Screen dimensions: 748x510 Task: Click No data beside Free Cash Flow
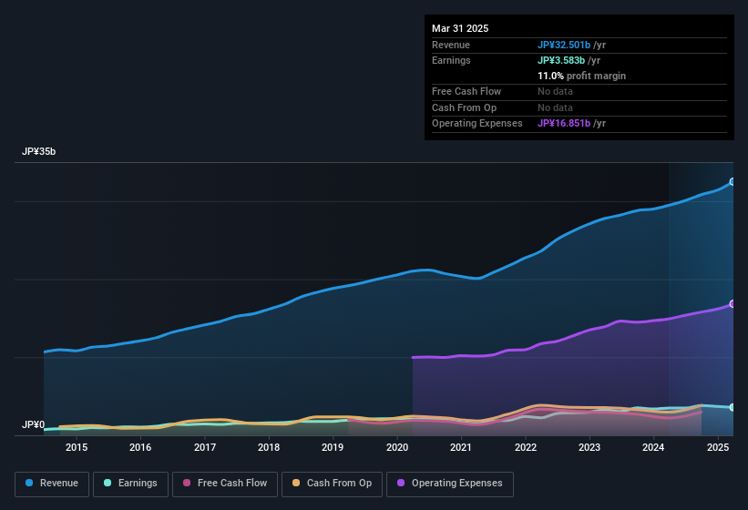point(555,91)
